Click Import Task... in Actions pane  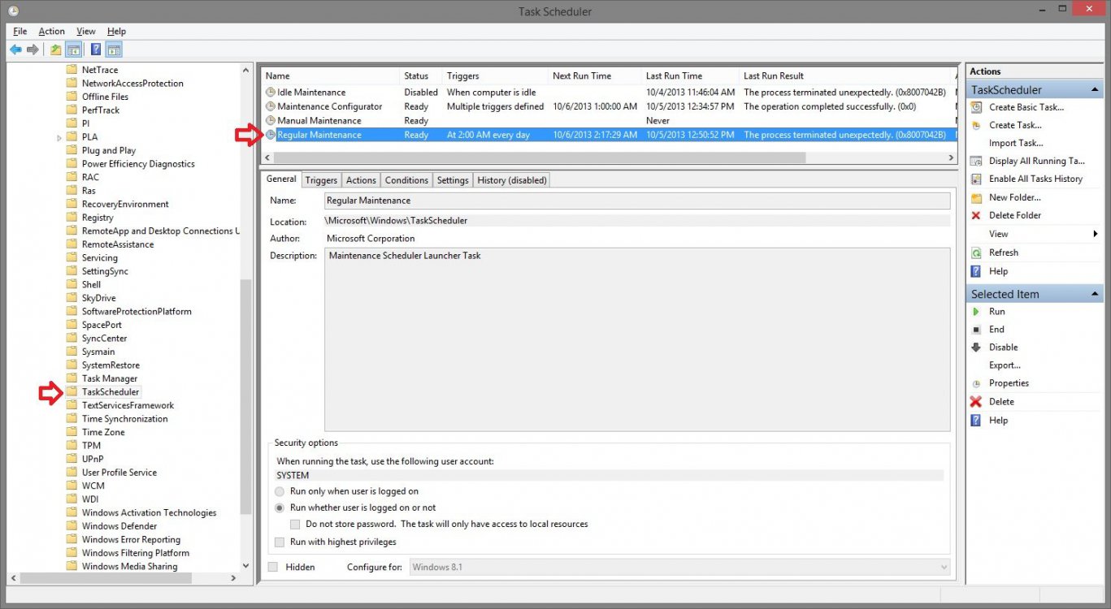[x=1016, y=143]
